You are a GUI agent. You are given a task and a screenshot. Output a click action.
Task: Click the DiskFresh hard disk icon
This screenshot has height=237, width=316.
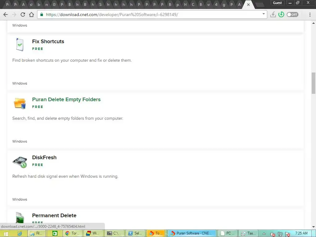20,162
